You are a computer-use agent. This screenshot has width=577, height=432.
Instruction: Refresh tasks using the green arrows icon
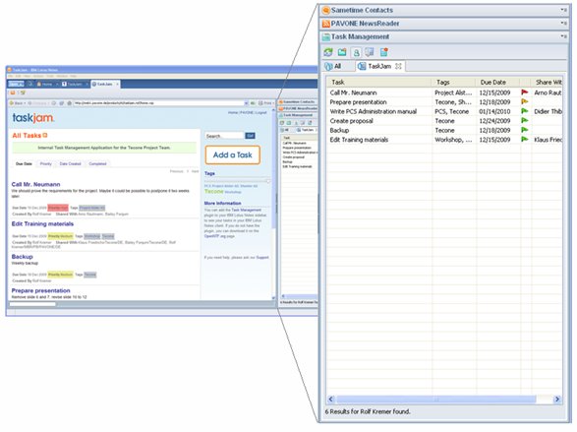(x=328, y=52)
